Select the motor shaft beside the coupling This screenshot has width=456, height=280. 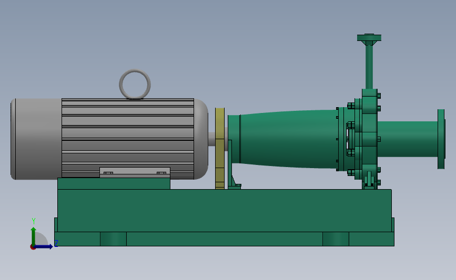(x=212, y=139)
